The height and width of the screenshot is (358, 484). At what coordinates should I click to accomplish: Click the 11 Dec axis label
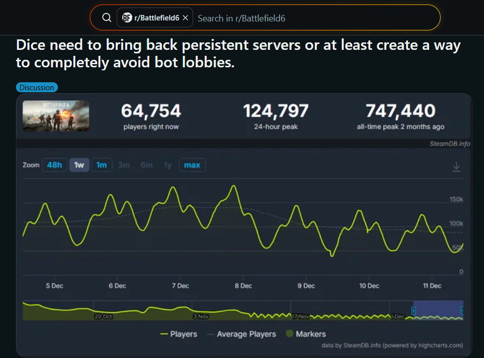pos(432,286)
